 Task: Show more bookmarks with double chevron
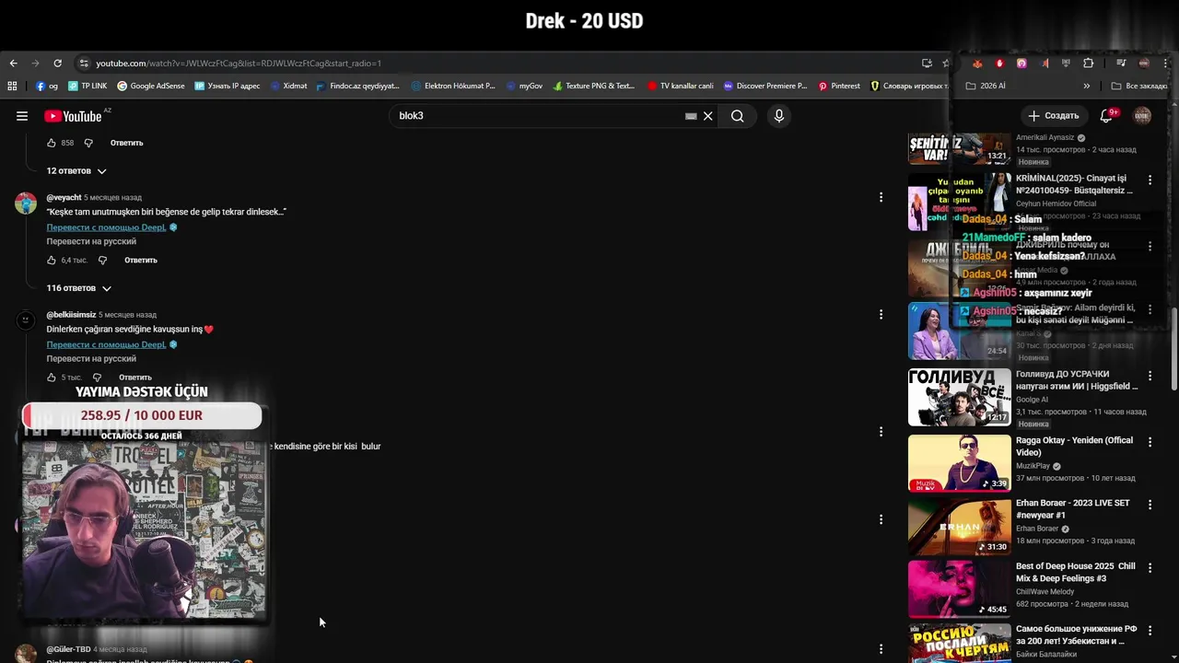point(1087,86)
